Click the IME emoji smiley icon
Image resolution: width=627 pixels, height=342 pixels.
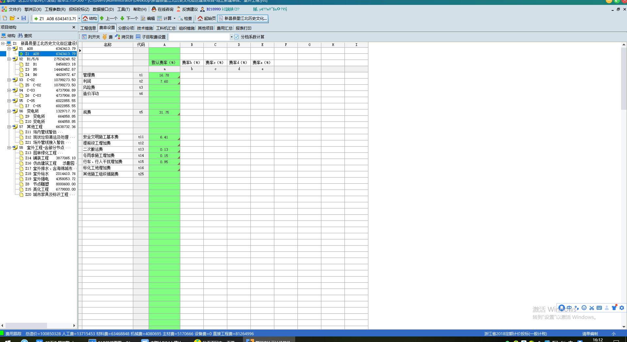[x=584, y=308]
